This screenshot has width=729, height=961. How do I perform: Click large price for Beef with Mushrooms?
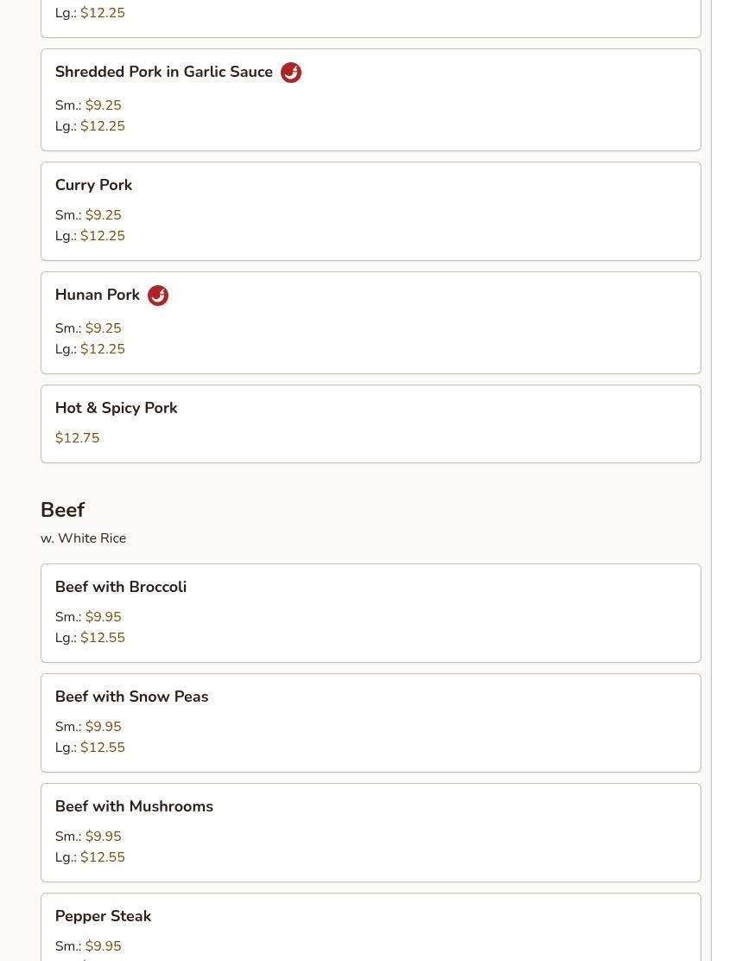point(103,857)
